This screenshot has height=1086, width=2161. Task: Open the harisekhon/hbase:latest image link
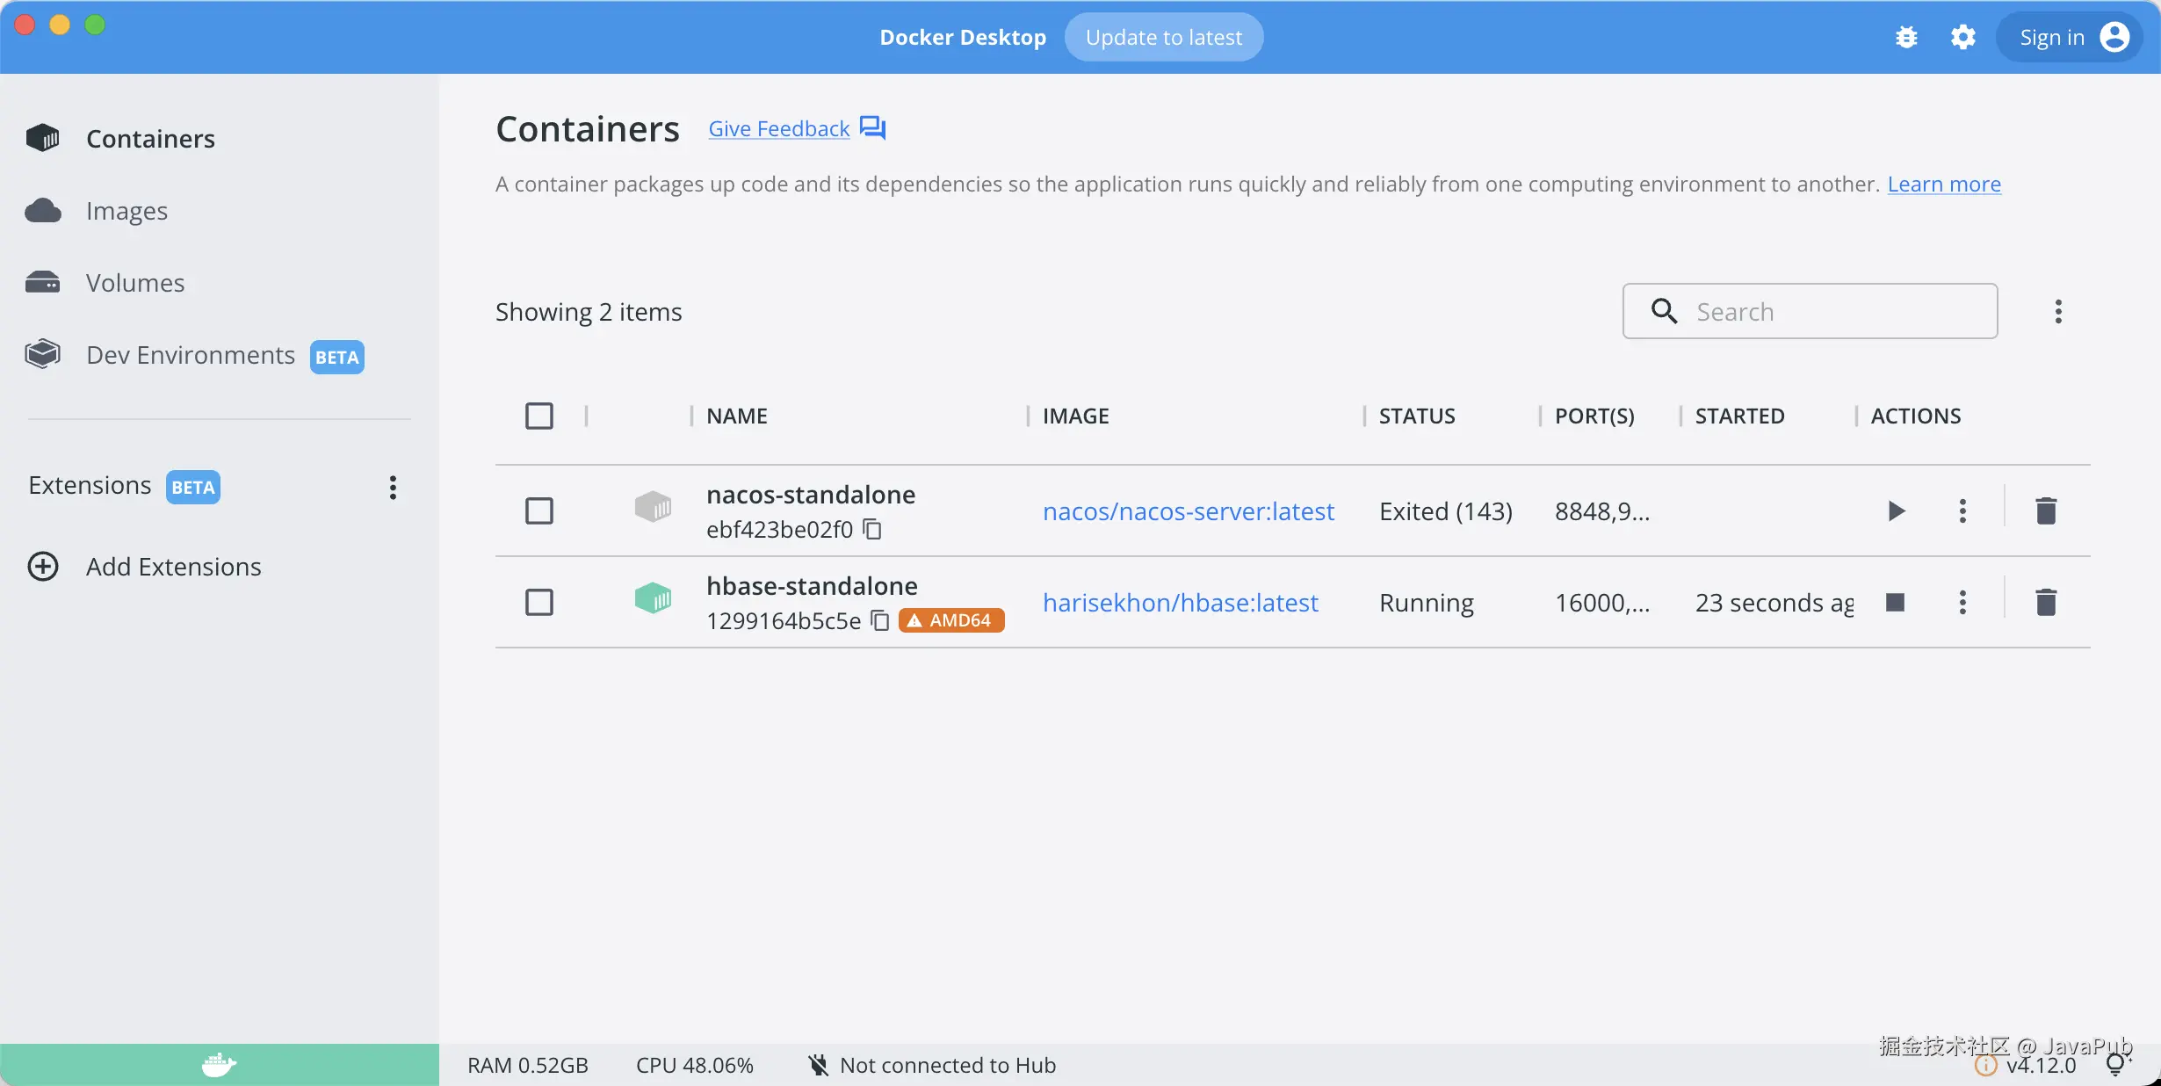[1181, 603]
